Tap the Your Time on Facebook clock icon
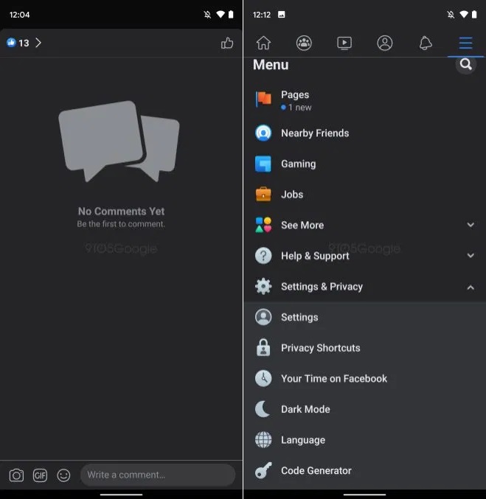The height and width of the screenshot is (499, 486). click(263, 378)
